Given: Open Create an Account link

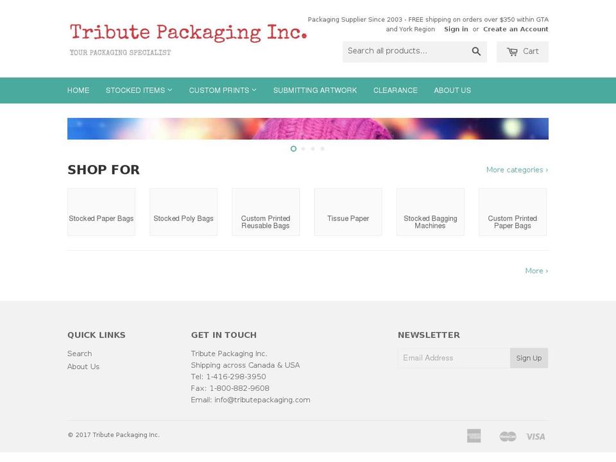Looking at the screenshot, I should pyautogui.click(x=515, y=29).
